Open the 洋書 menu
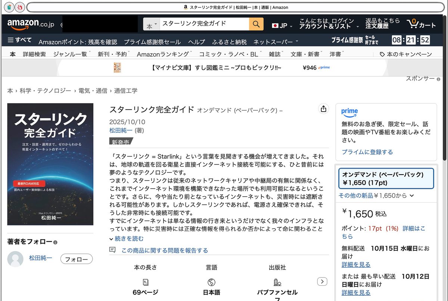 pyautogui.click(x=337, y=54)
